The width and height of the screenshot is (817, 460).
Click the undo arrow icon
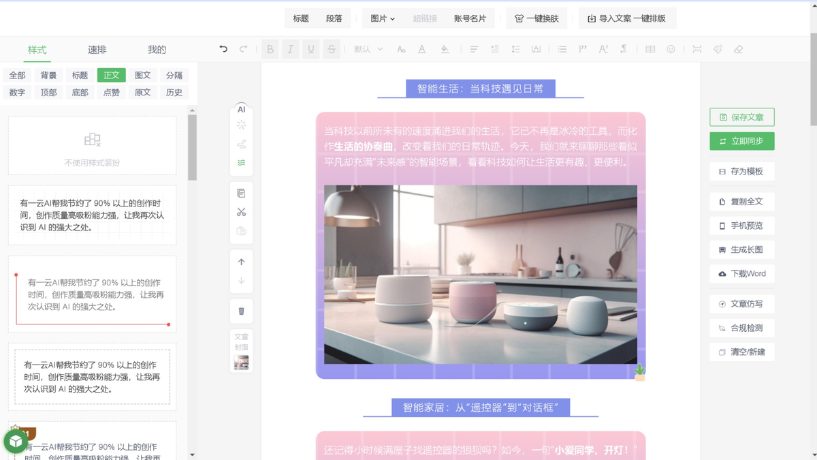pyautogui.click(x=223, y=49)
